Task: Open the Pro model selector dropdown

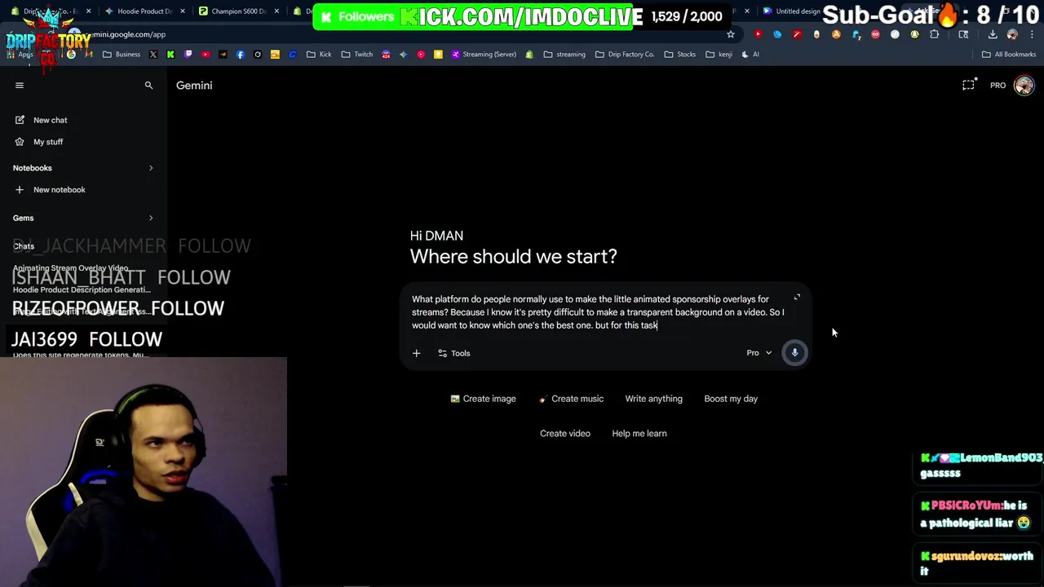Action: 759,353
